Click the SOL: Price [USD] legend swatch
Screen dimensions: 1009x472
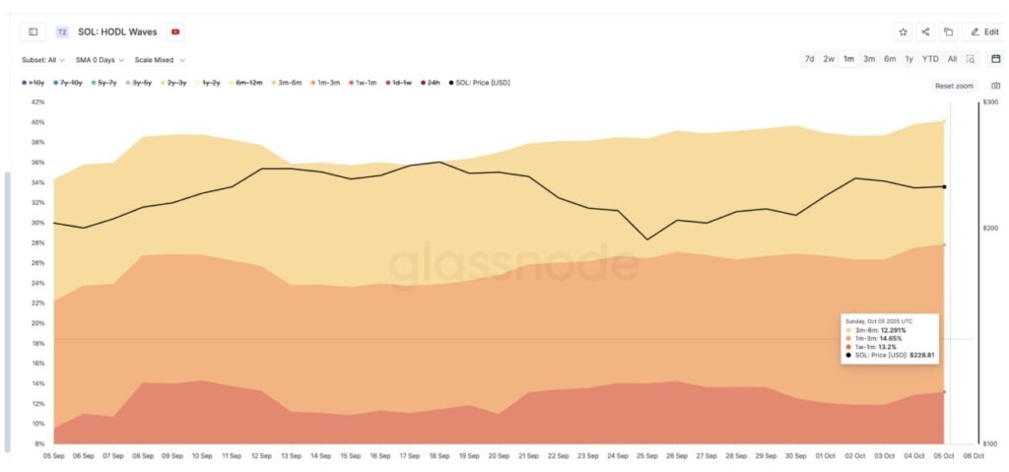(452, 83)
